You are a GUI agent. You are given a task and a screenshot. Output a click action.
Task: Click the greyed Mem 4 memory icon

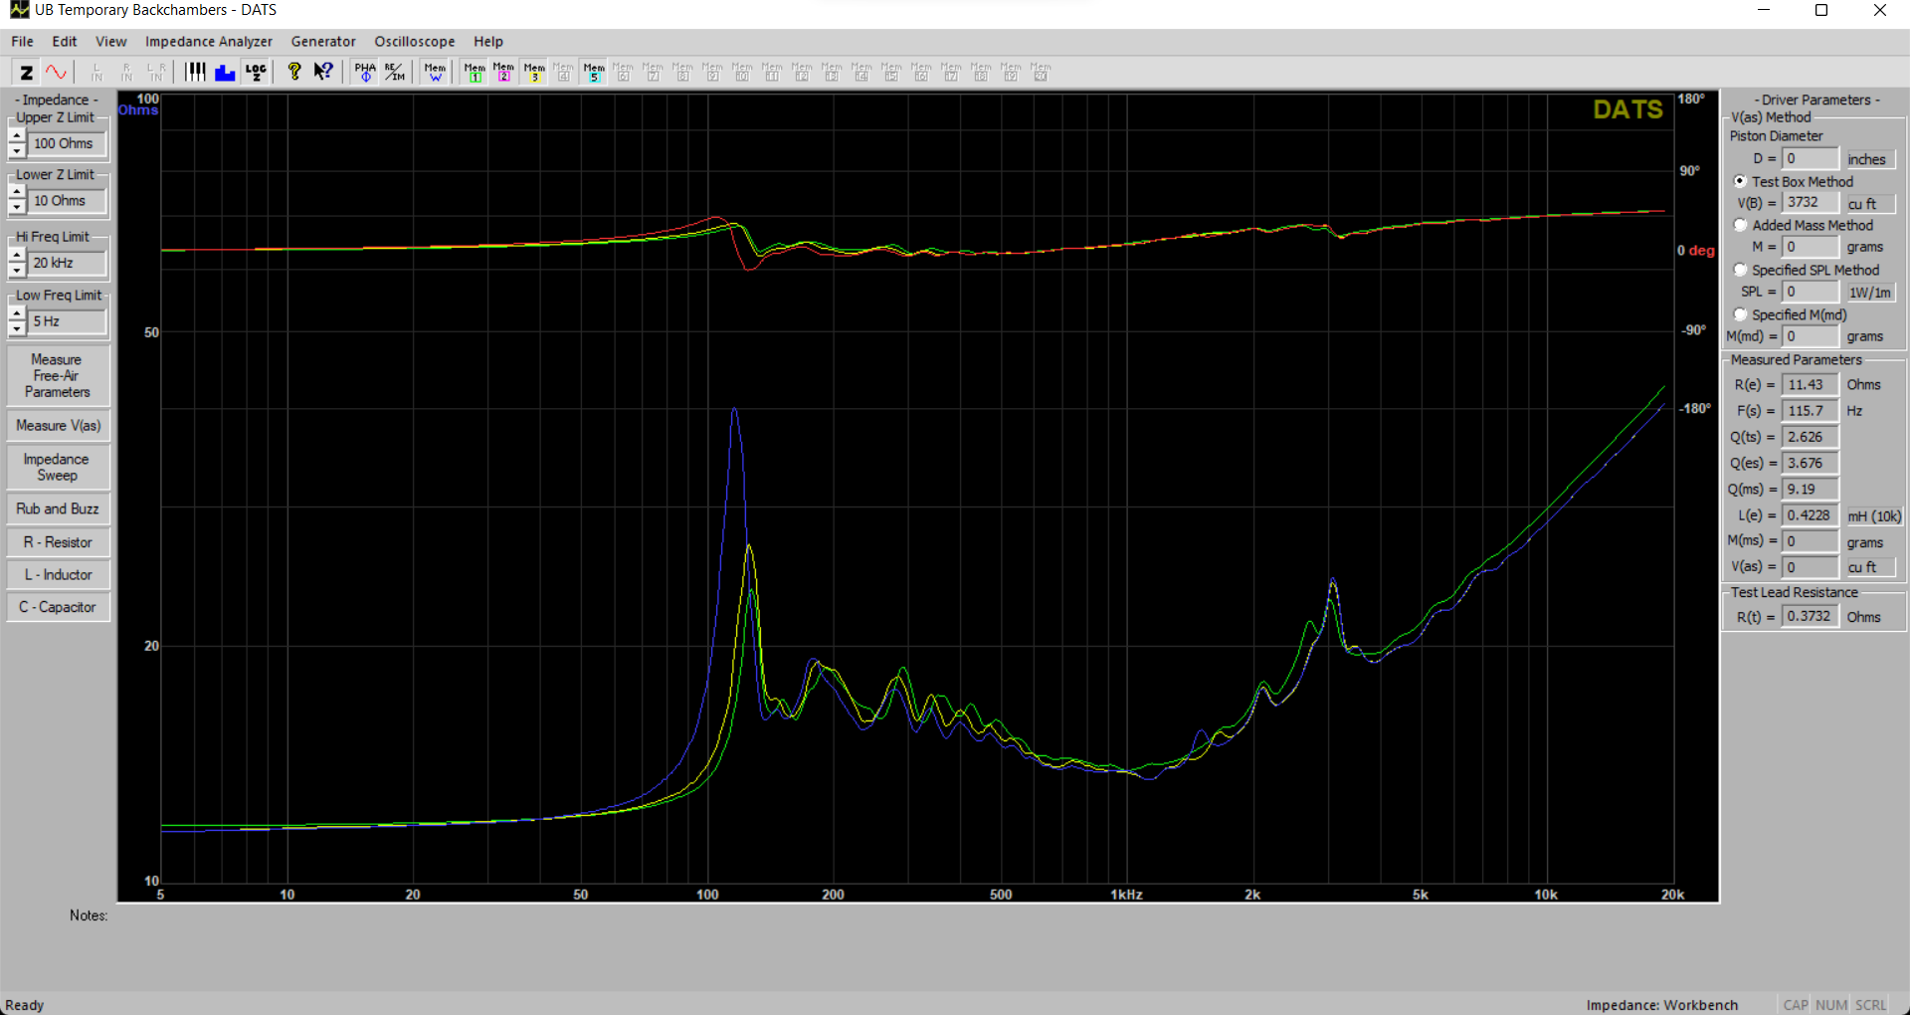coord(564,72)
